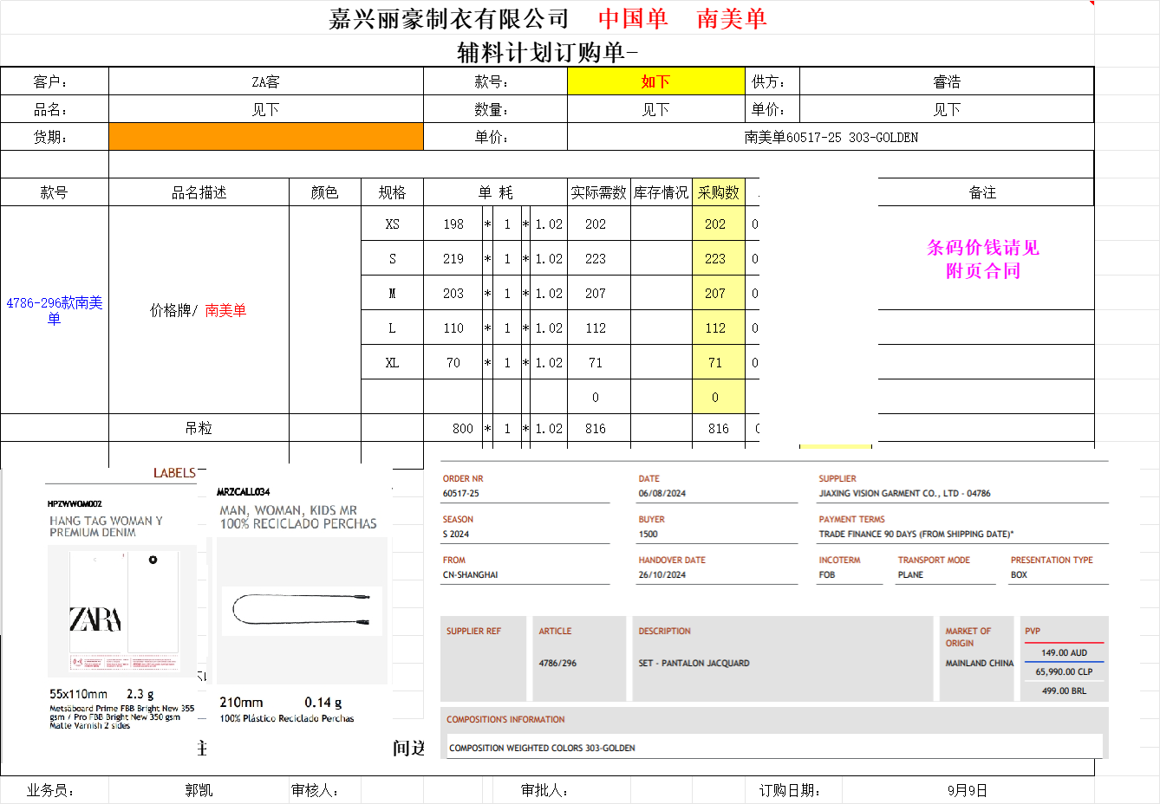Screen dimensions: 1160x804
Task: Click the orange delivery date cell
Action: (265, 137)
